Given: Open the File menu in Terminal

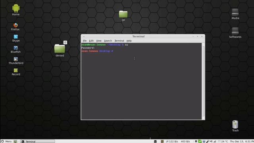Looking at the screenshot, I should [x=85, y=41].
